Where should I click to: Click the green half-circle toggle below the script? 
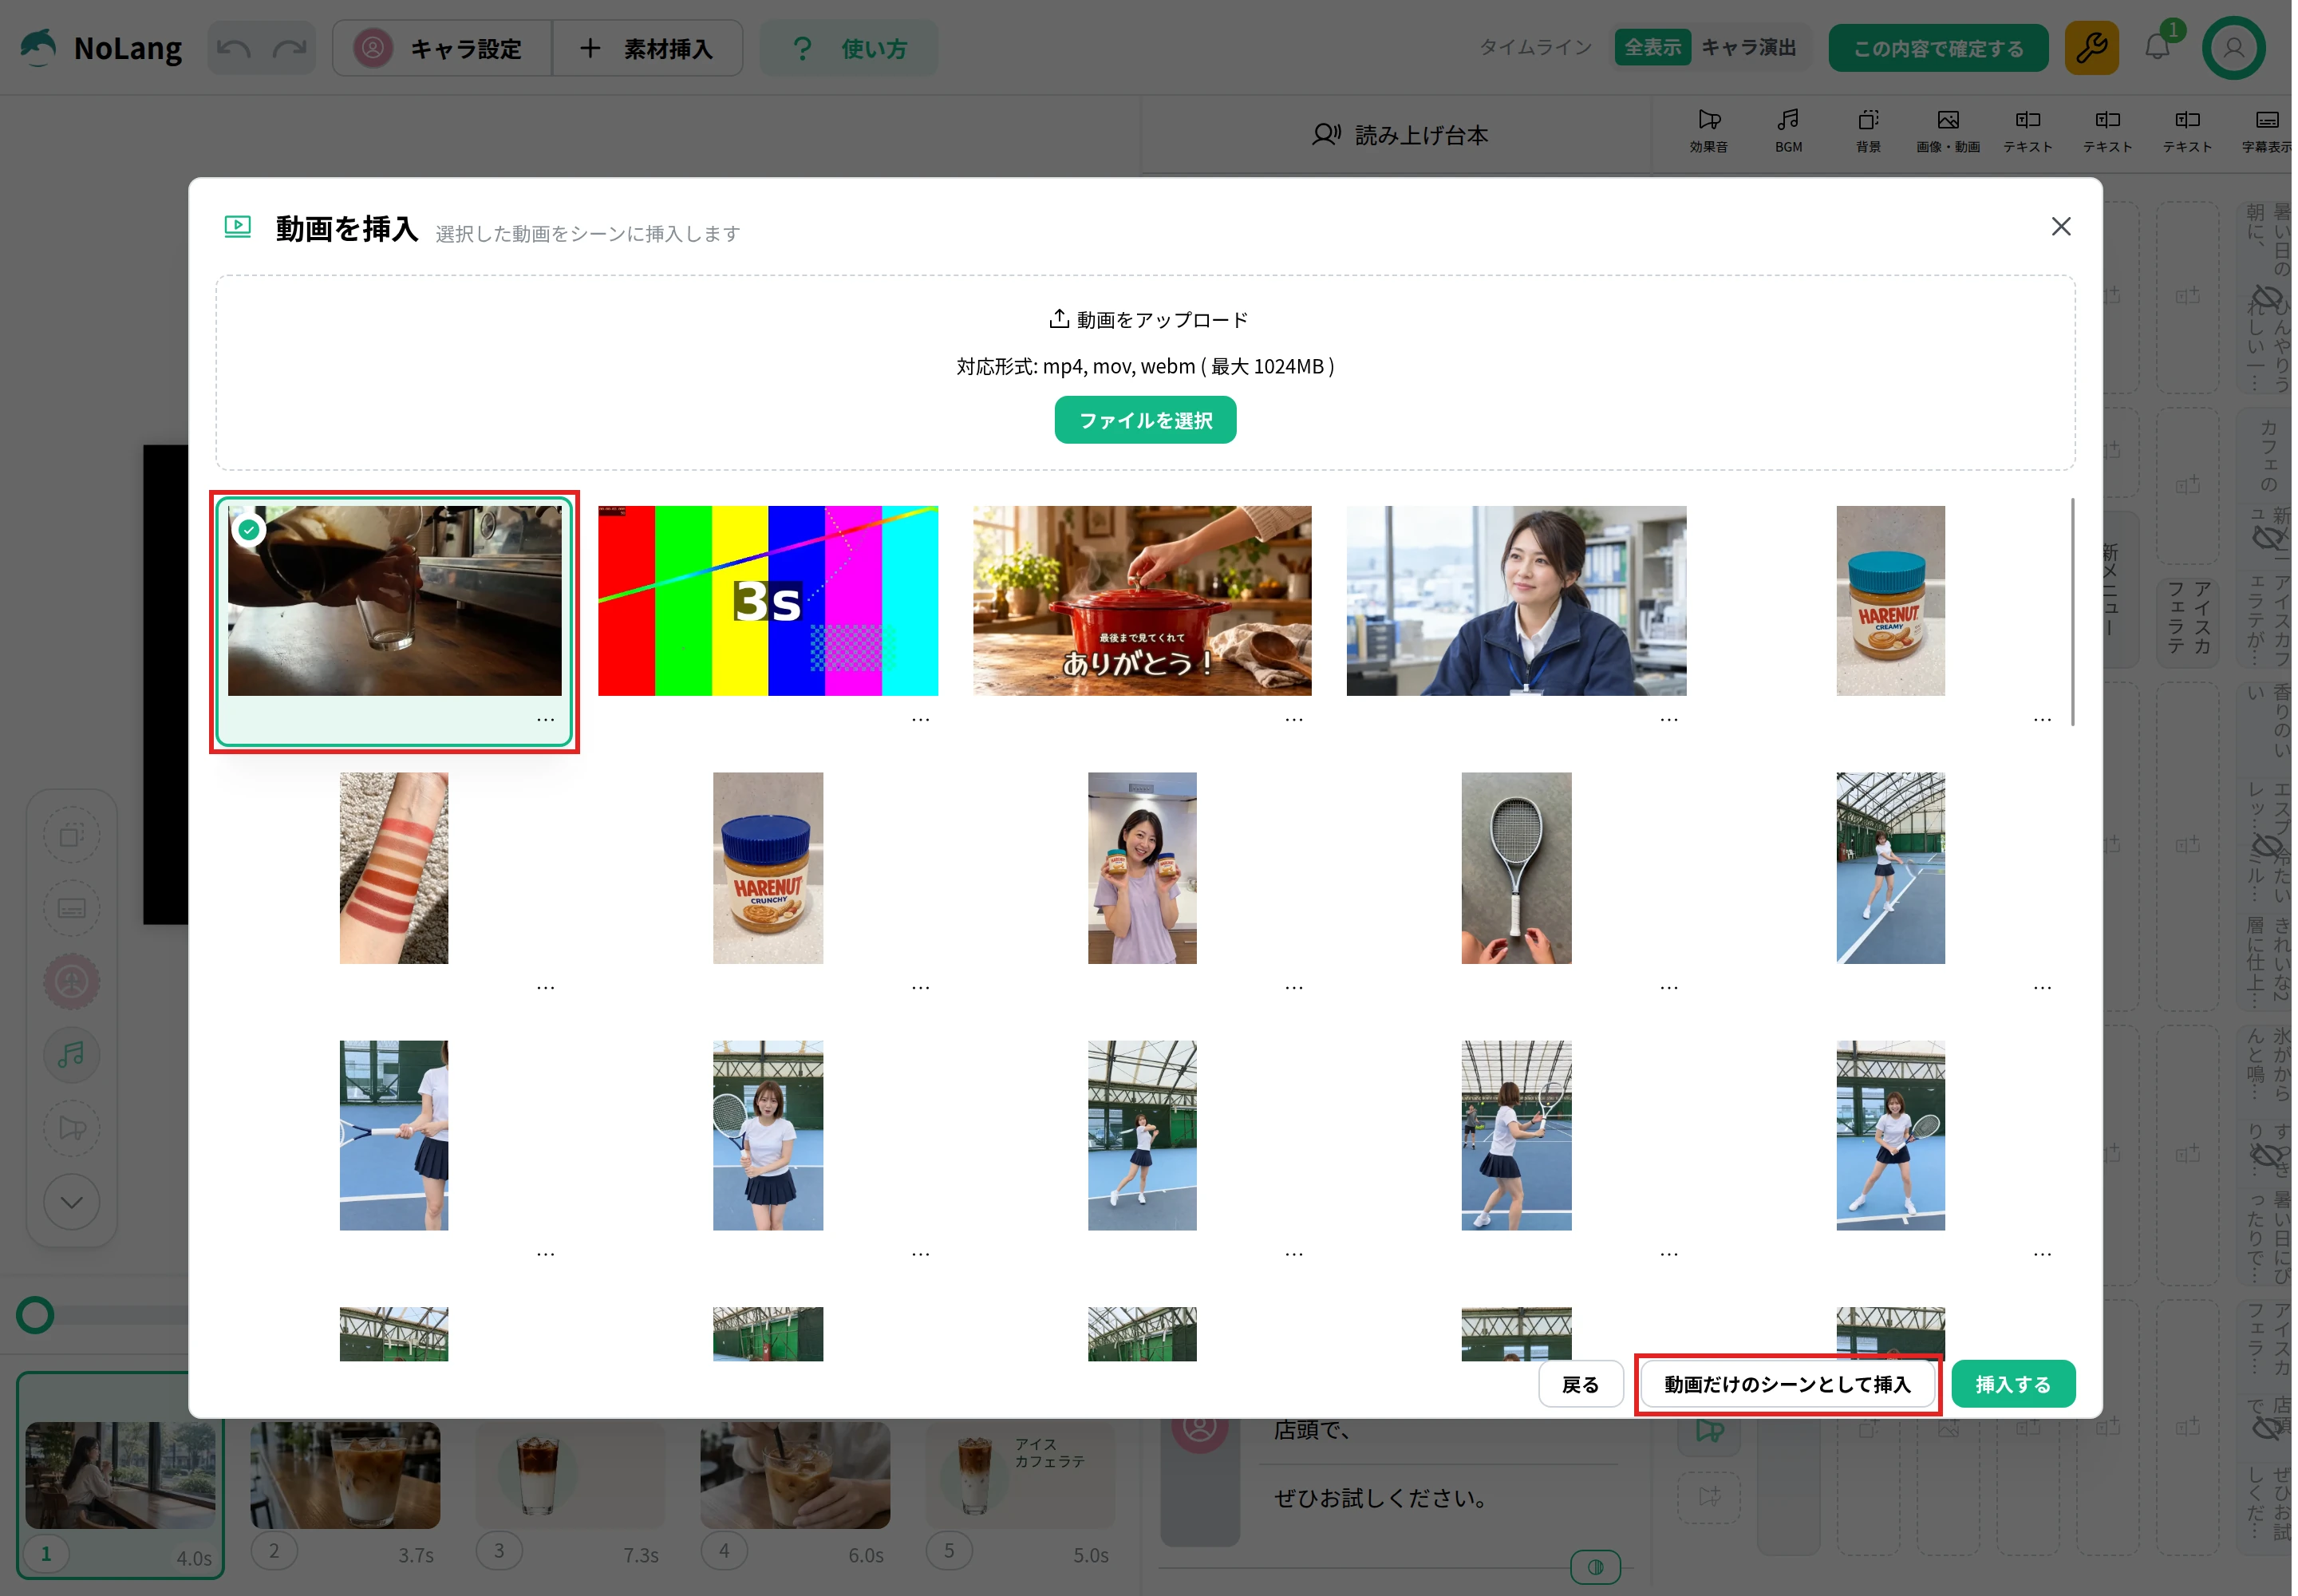click(x=1595, y=1567)
